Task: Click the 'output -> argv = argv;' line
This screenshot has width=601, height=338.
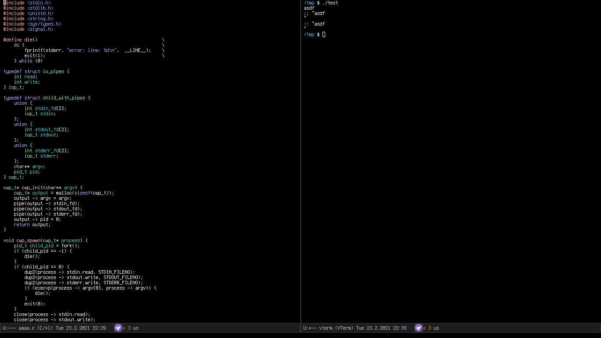Action: [43, 198]
